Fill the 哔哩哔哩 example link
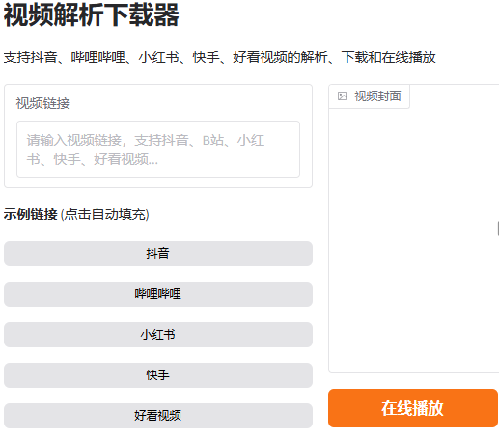This screenshot has width=499, height=439. pyautogui.click(x=158, y=294)
